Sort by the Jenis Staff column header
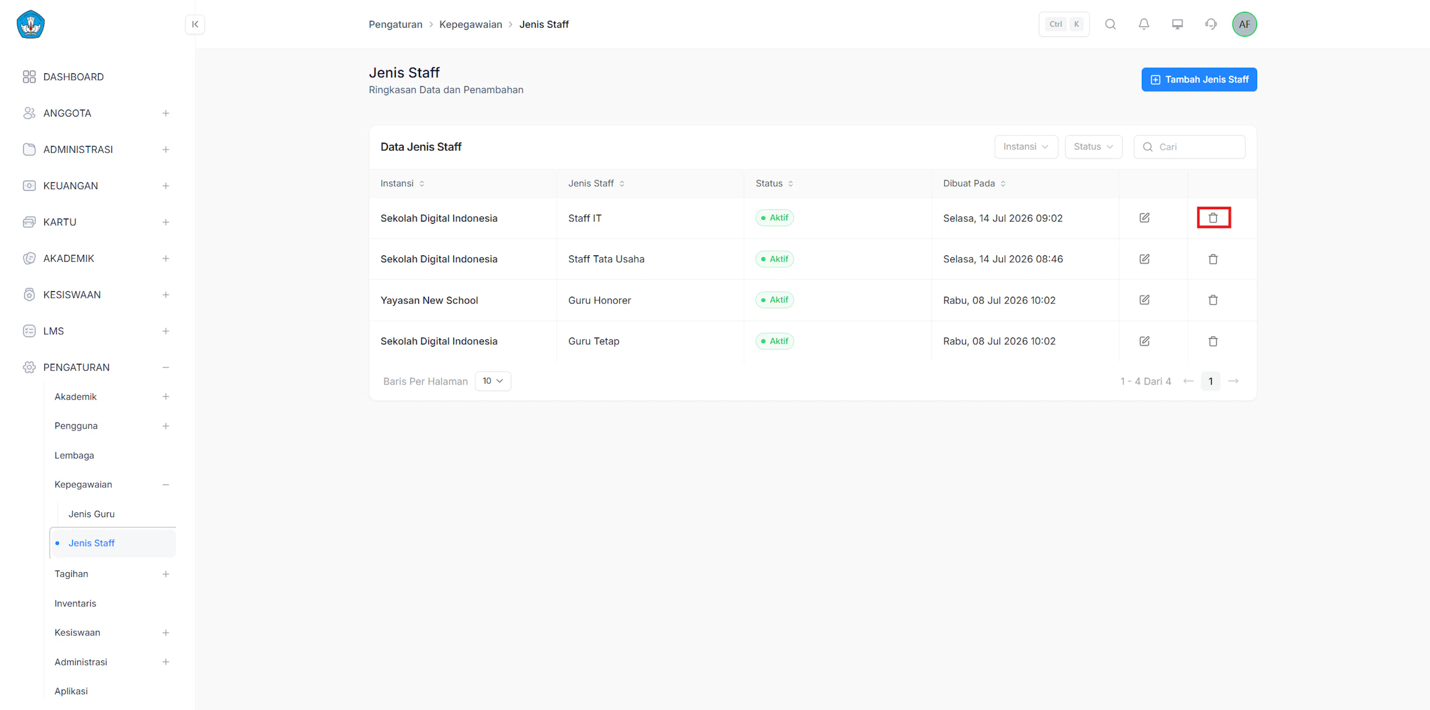The width and height of the screenshot is (1430, 710). pos(596,183)
